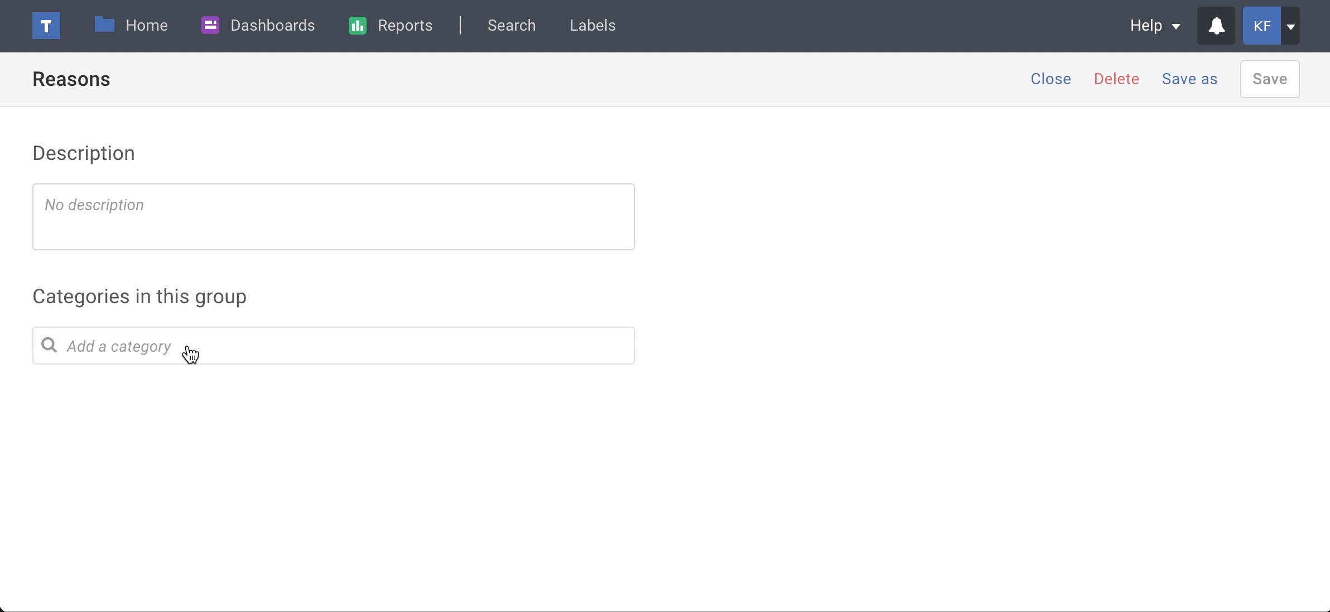Click the blue T logo icon

(46, 26)
